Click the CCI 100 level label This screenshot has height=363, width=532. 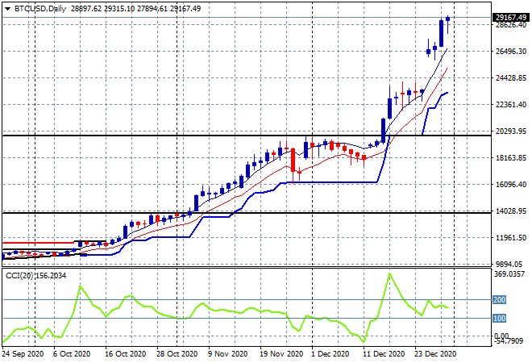500,319
